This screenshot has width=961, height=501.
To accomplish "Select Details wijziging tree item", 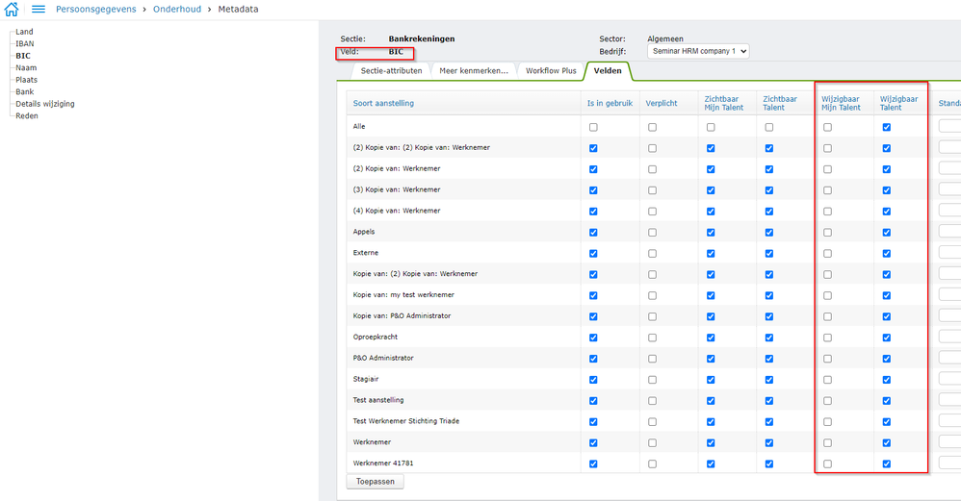I will coord(45,104).
